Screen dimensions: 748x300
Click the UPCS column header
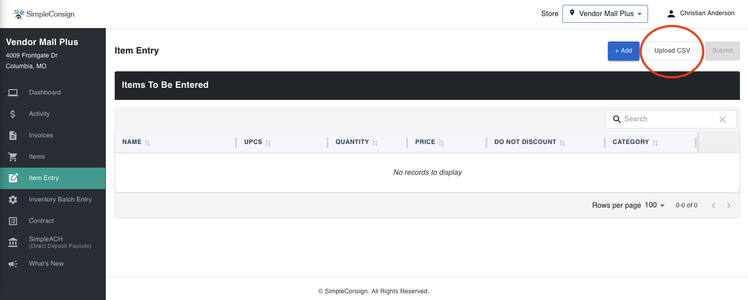click(253, 142)
